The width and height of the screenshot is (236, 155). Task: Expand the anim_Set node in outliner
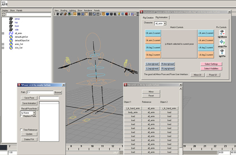tap(3, 44)
